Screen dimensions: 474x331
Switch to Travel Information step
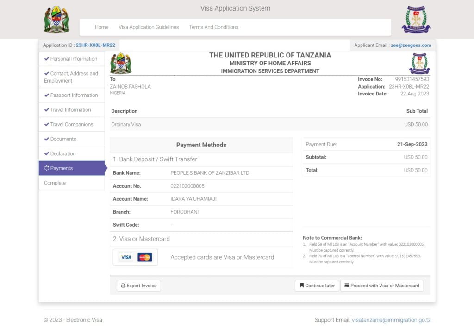pos(70,110)
